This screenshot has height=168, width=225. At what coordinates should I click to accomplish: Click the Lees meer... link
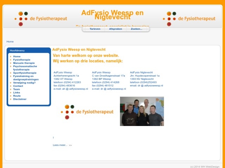[x=60, y=145]
